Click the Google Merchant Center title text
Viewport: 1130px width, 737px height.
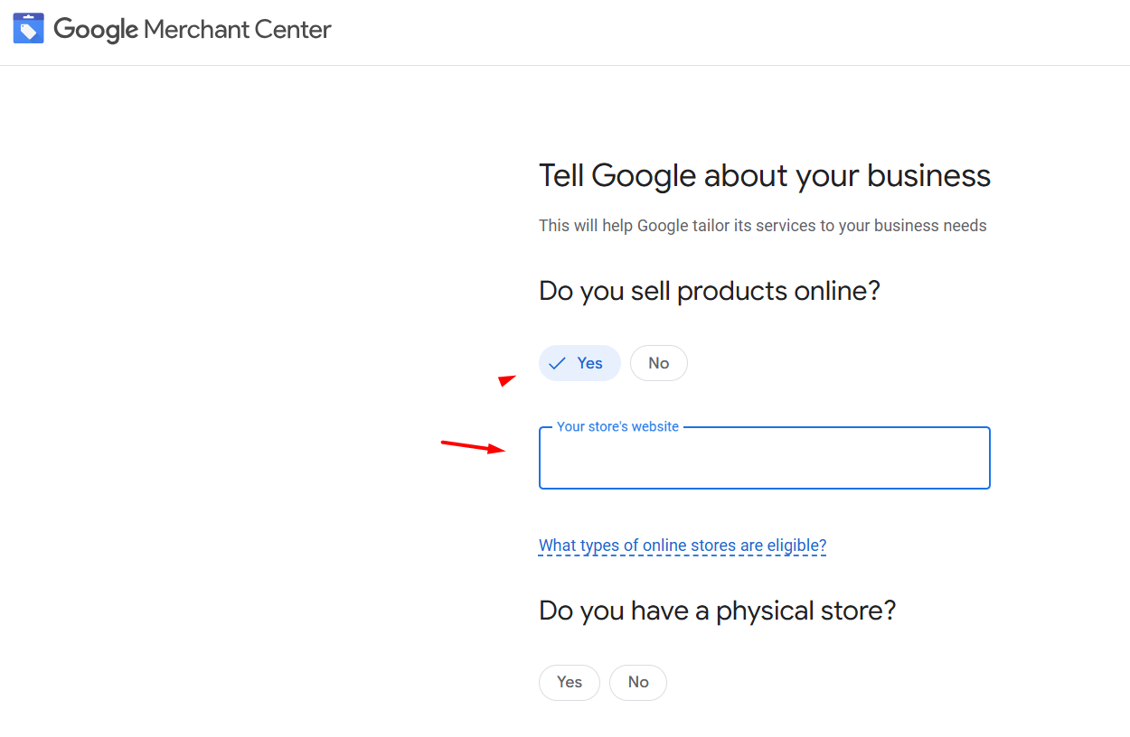[193, 30]
